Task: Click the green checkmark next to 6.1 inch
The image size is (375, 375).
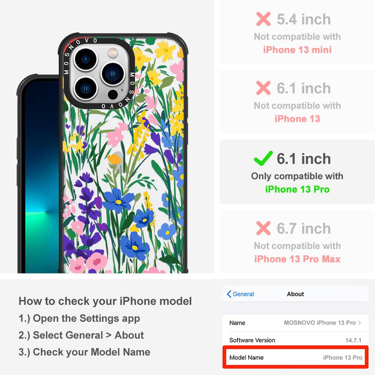Action: (x=263, y=158)
